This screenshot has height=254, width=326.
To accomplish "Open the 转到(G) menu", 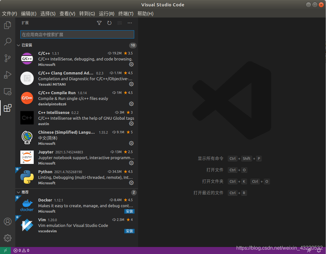I will coord(87,14).
